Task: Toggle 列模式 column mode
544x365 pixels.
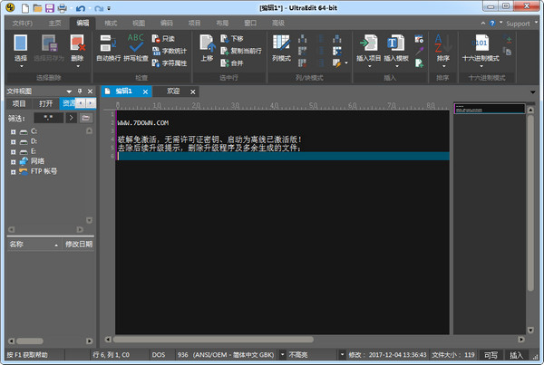Action: [280, 43]
